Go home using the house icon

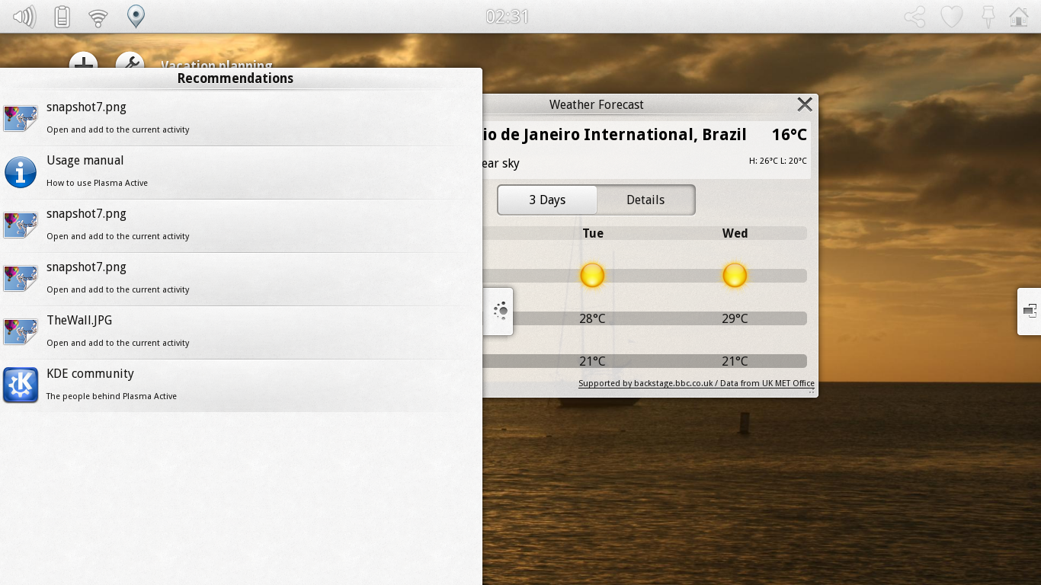[x=1019, y=17]
